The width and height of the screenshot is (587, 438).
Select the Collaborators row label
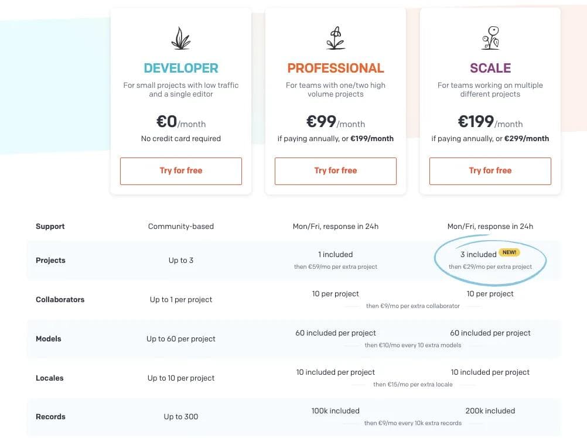[x=60, y=299]
